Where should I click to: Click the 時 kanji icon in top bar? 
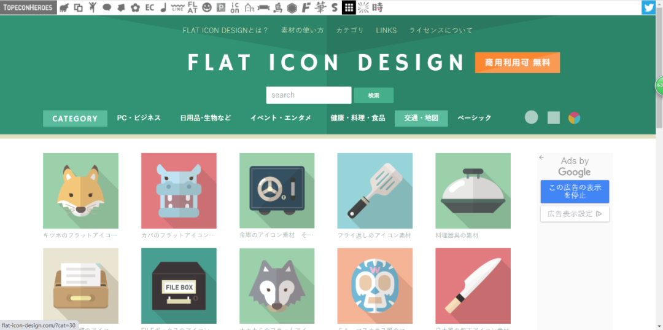pyautogui.click(x=378, y=7)
